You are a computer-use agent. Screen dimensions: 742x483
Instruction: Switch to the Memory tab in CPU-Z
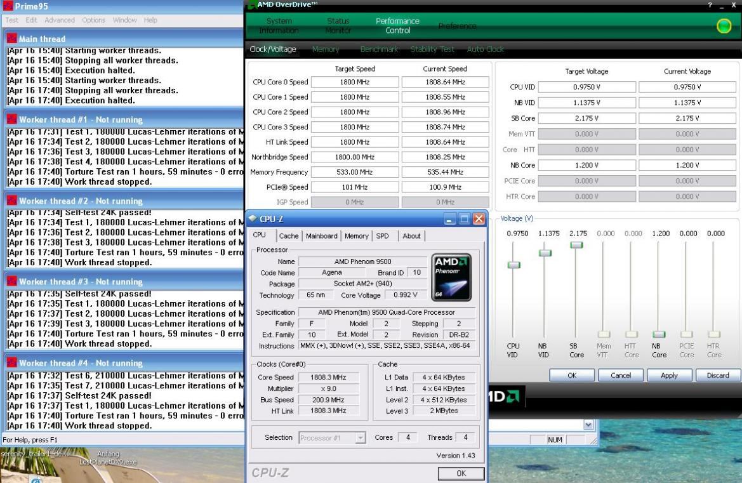(x=356, y=235)
